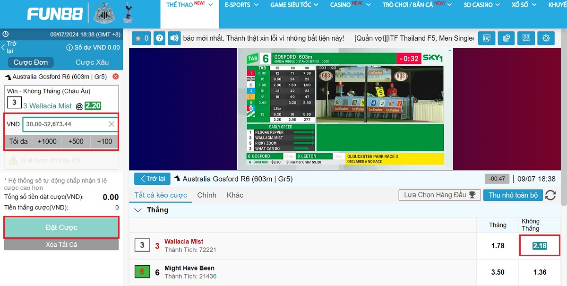Screen dimensions: 567x286
Task: Open the help question mark icon
Action: 160,38
